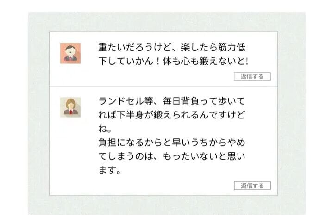The width and height of the screenshot is (319, 217).
Task: Click the line starting てしまうのは、もったいない
Action: click(x=172, y=156)
